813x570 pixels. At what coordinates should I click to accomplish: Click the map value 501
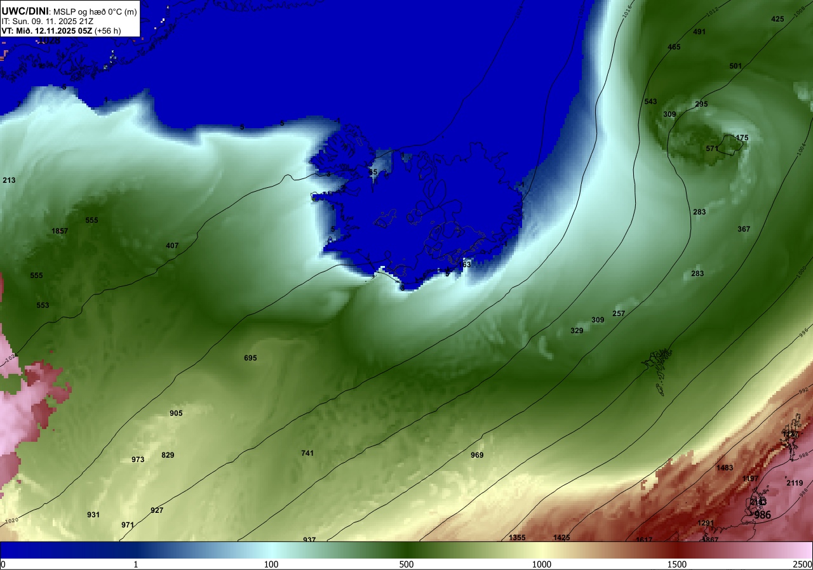click(x=736, y=66)
